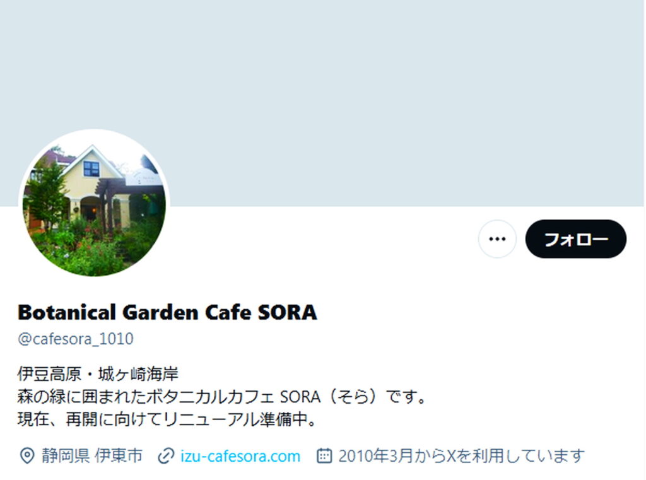646x480 pixels.
Task: Click the location pin icon
Action: tap(27, 455)
